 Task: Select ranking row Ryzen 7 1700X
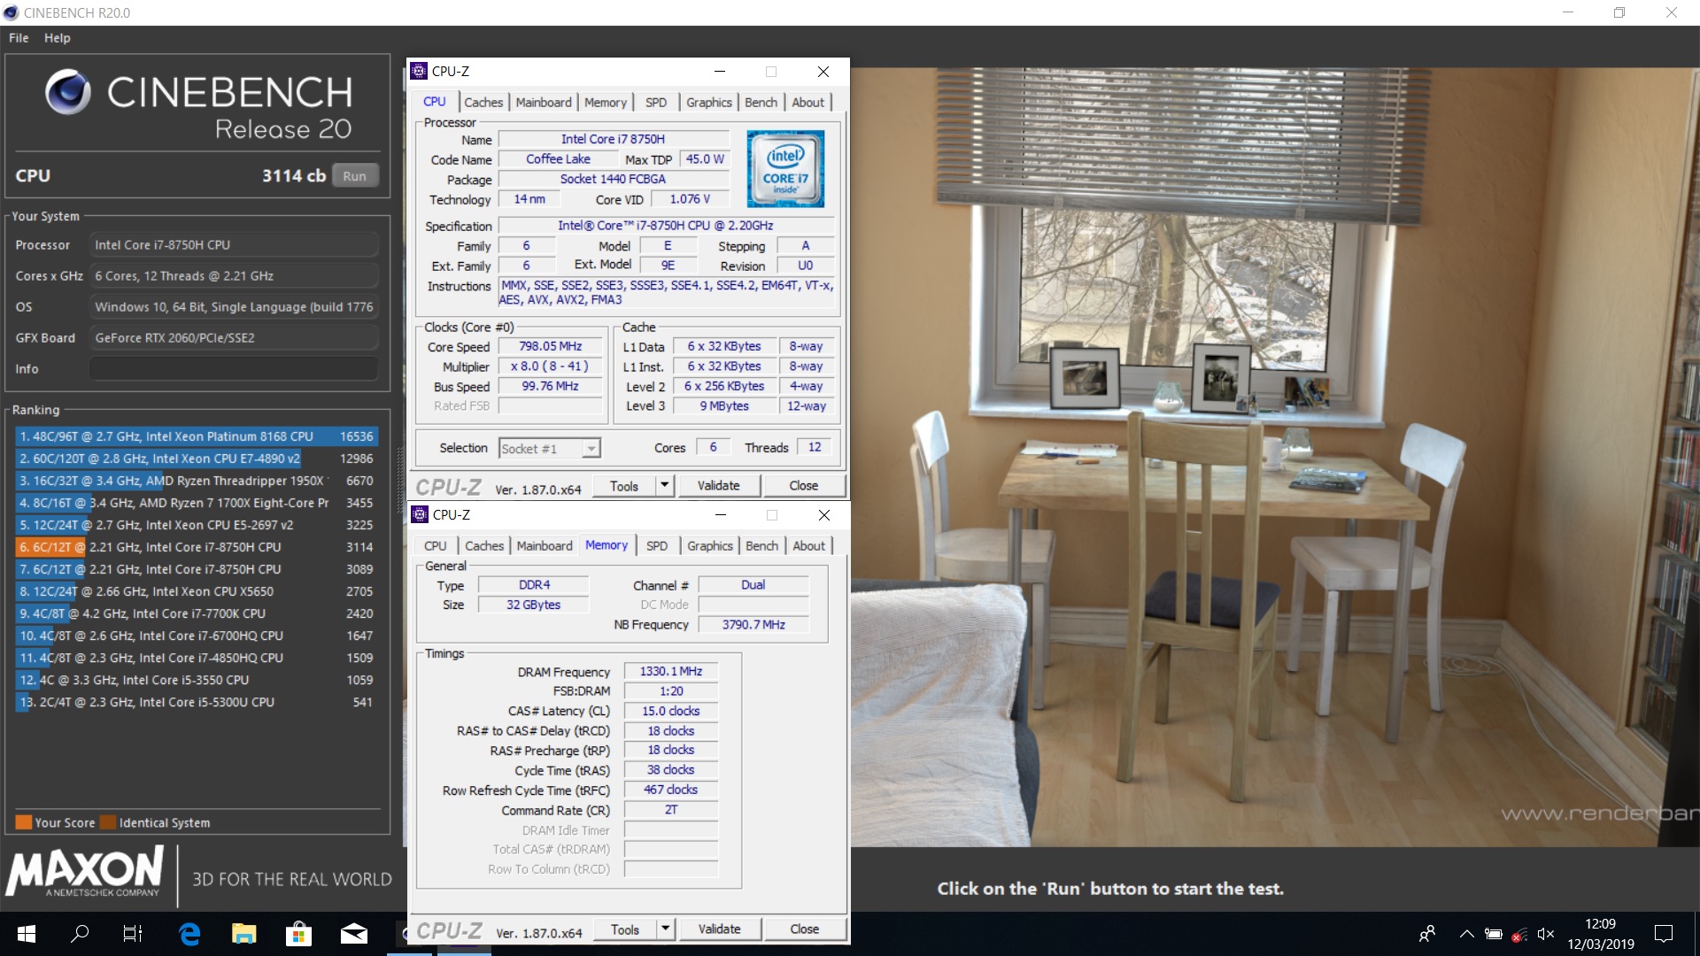pos(197,503)
